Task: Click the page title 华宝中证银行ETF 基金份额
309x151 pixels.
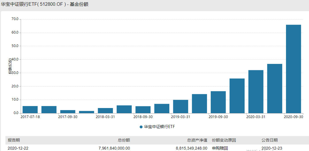Action: [45, 5]
